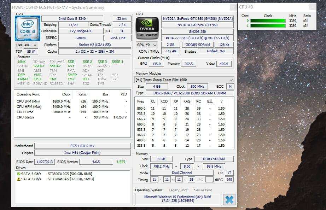Click the Socket H2 (LGA1155) platform field
Viewport: 326px width, 210px height.
click(95, 45)
